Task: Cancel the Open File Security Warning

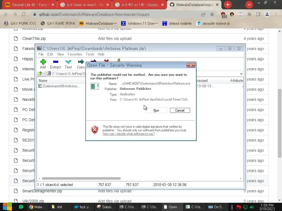Action: [180, 110]
